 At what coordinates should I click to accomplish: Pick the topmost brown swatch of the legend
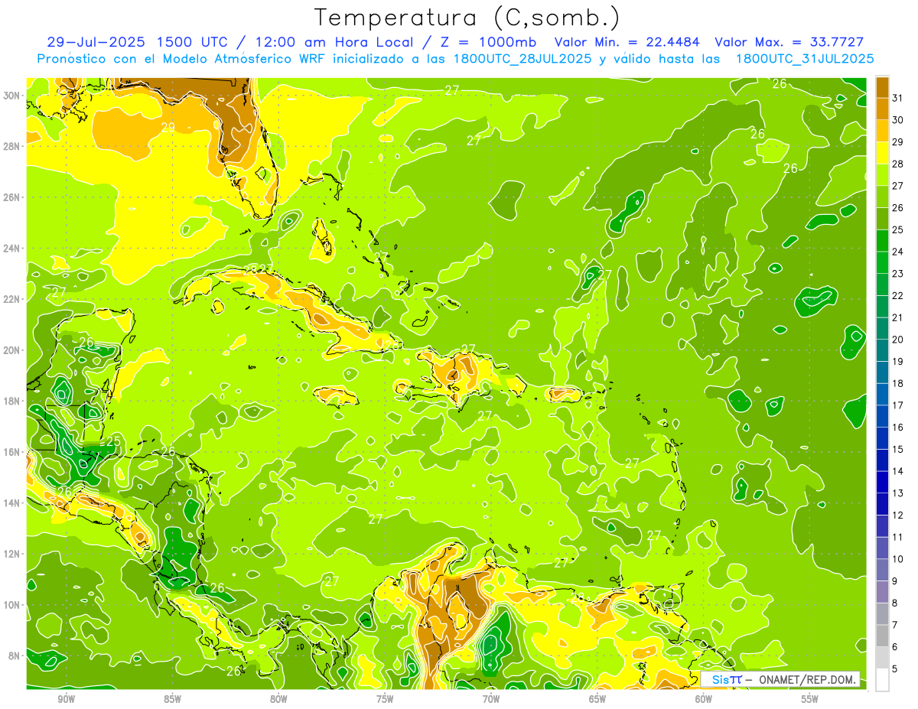[882, 87]
